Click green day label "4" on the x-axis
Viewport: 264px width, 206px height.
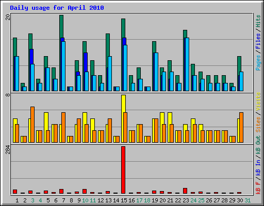[x=40, y=200]
